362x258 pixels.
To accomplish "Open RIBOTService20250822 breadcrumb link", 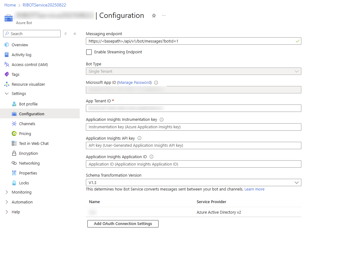I will 44,5.
